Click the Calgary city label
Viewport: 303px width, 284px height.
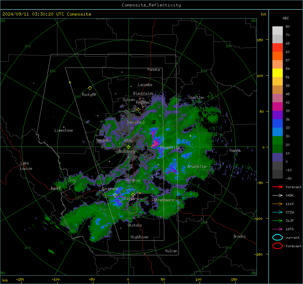pos(131,199)
